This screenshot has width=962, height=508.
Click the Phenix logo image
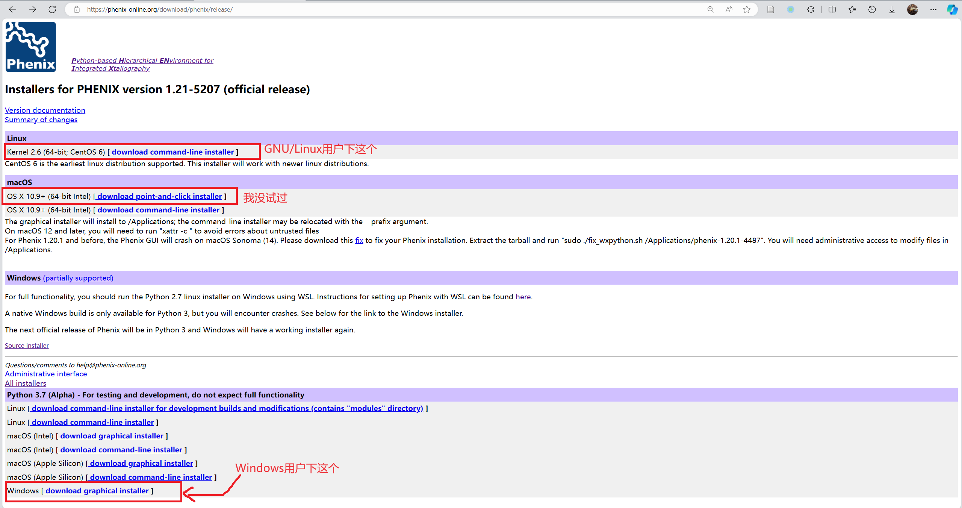tap(31, 47)
